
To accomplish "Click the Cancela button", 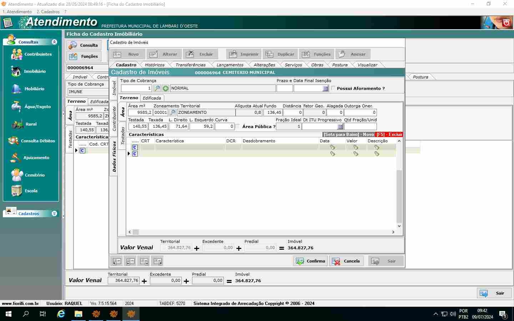I will pyautogui.click(x=346, y=261).
